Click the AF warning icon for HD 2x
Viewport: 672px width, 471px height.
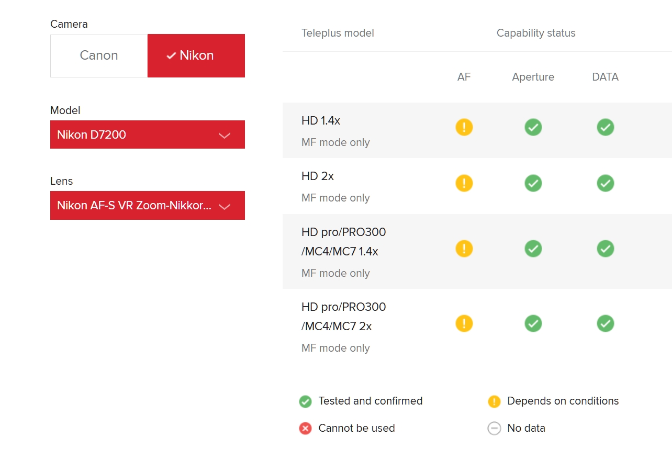(464, 183)
